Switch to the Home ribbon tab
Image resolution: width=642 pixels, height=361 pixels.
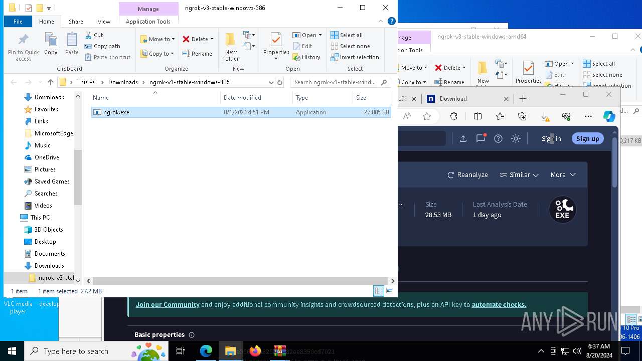46,22
